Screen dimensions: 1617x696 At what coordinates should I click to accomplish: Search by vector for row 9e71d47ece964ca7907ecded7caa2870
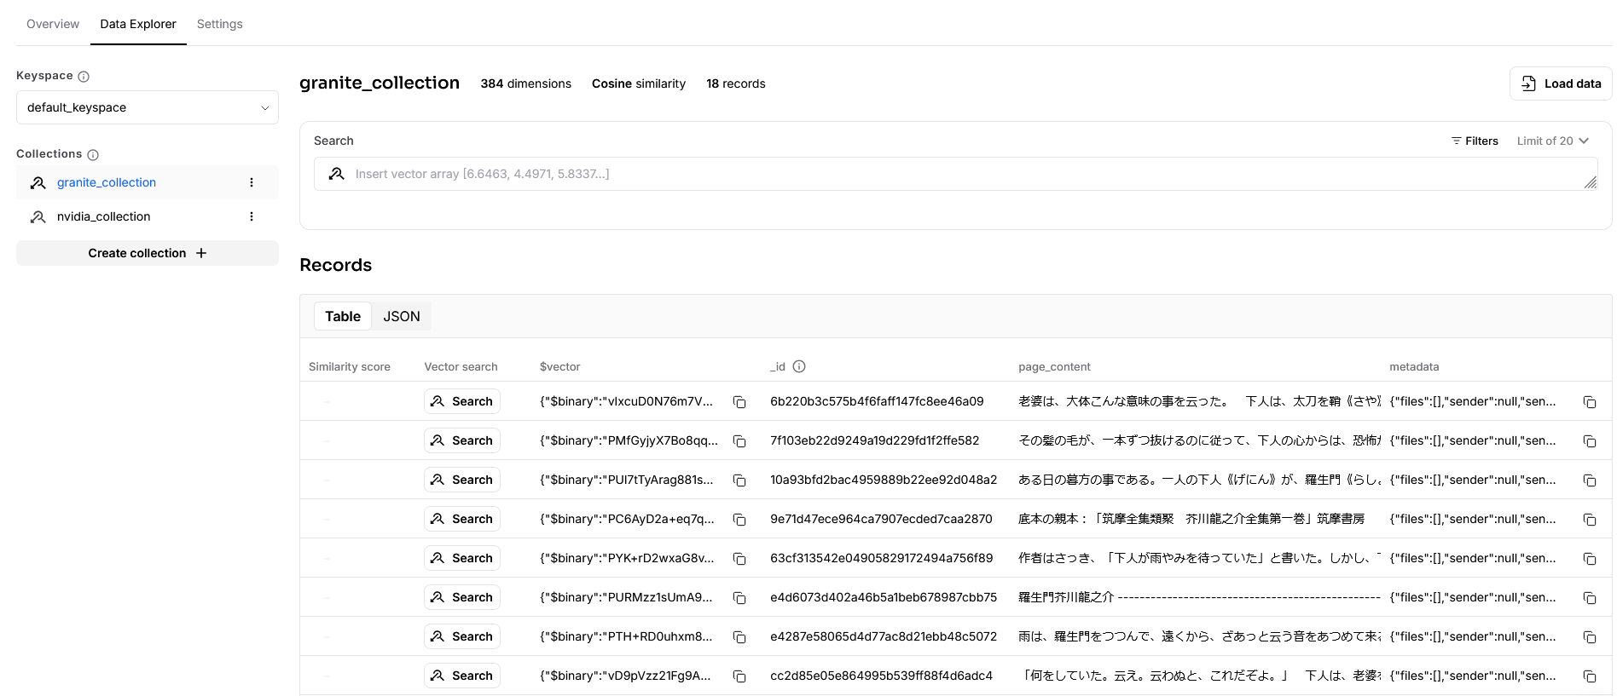tap(462, 519)
